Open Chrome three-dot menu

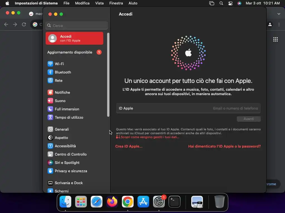pos(279,24)
